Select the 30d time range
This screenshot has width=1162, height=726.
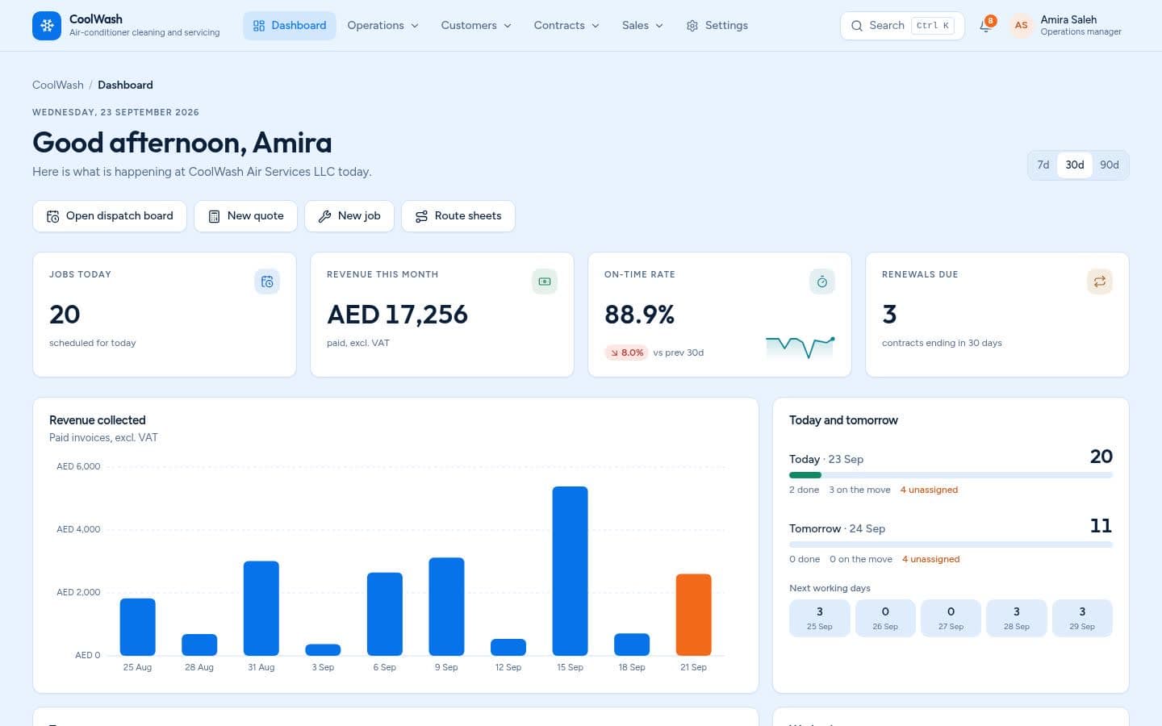(1075, 165)
